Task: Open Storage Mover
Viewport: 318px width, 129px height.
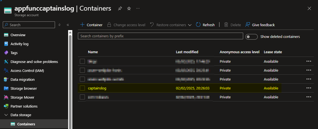Action: [x=22, y=97]
